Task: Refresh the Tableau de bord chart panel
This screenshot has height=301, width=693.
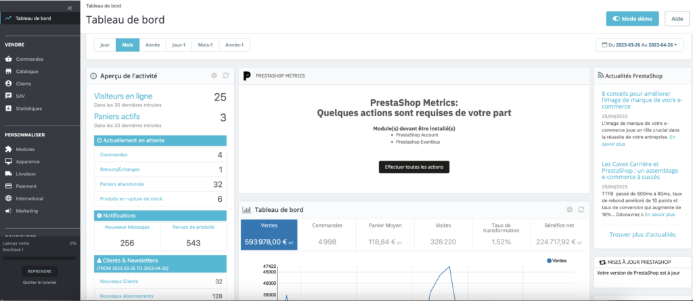Action: [x=580, y=210]
